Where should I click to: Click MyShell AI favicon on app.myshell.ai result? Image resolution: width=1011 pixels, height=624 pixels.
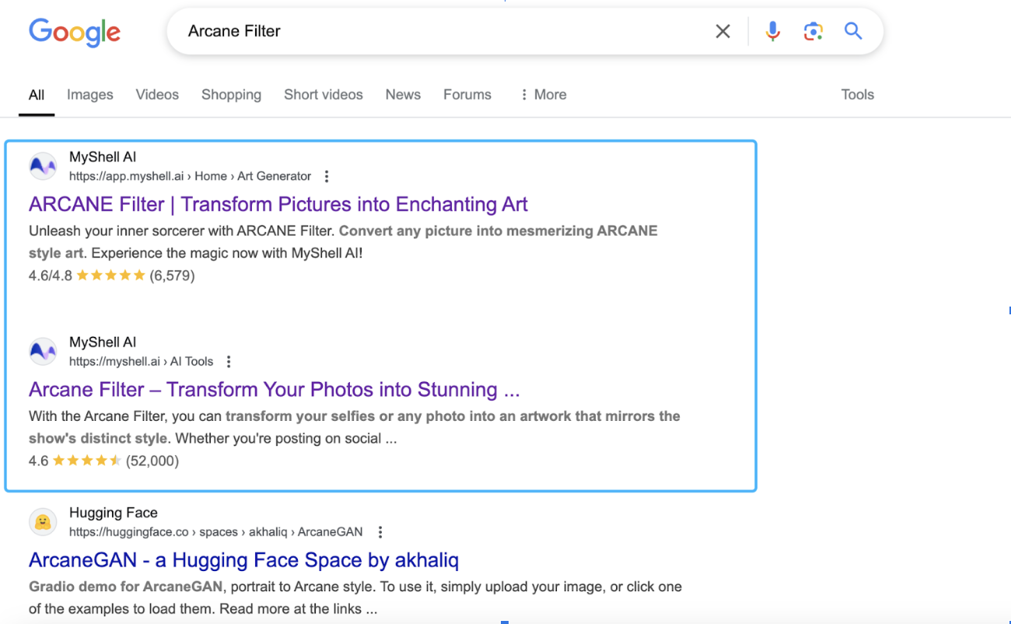[x=43, y=166]
